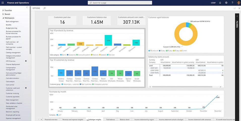Open the Customer invoicing workspace
This screenshot has height=121, width=241.
click(x=12, y=93)
